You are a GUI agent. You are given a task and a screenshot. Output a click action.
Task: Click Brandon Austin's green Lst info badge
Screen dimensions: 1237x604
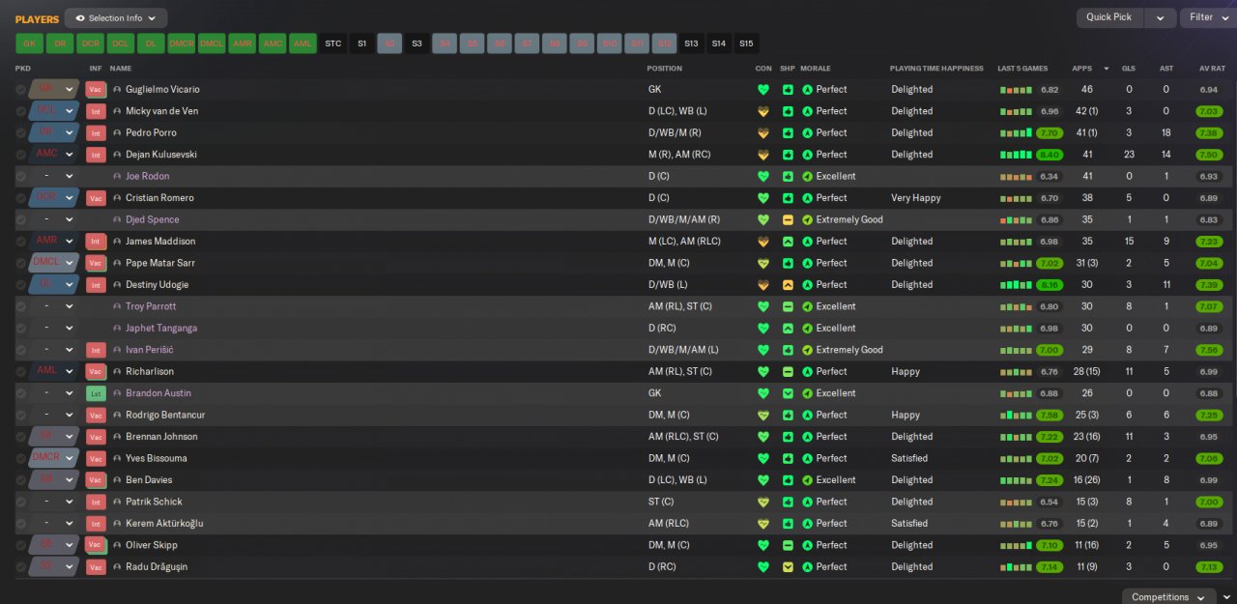[x=96, y=393]
